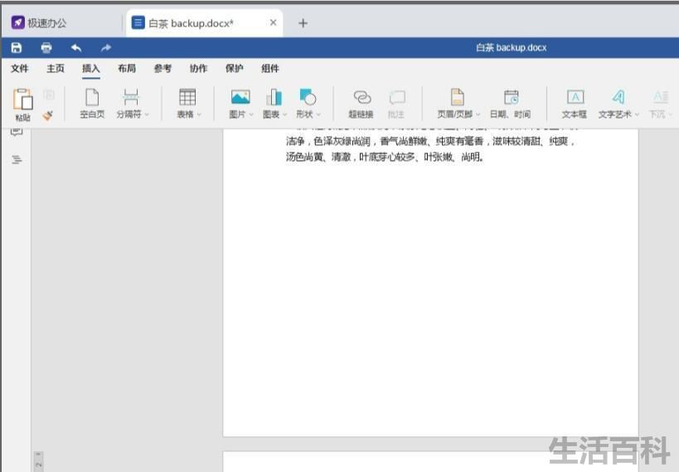The width and height of the screenshot is (679, 472).
Task: Select the 白茶 backup.docx document tab
Action: click(x=203, y=23)
